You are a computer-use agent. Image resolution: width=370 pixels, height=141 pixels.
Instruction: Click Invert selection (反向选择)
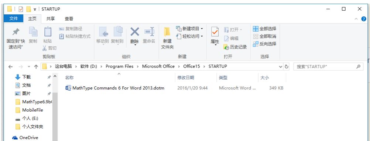[264, 44]
